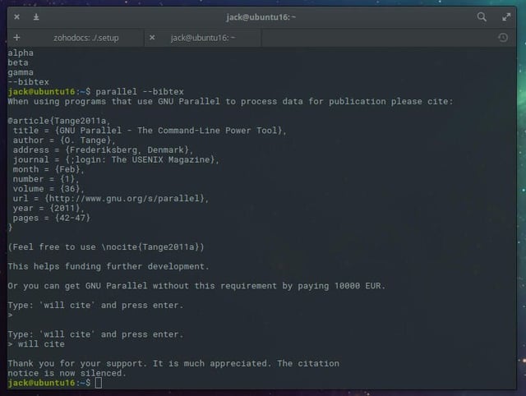Select the jack@ubuntu16: ~ tab
This screenshot has width=526, height=396.
point(203,38)
